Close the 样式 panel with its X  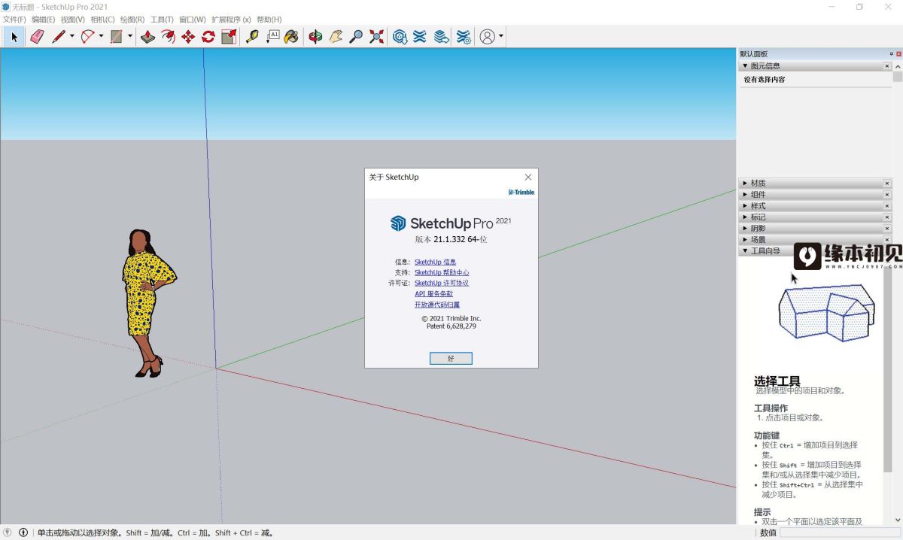click(887, 206)
